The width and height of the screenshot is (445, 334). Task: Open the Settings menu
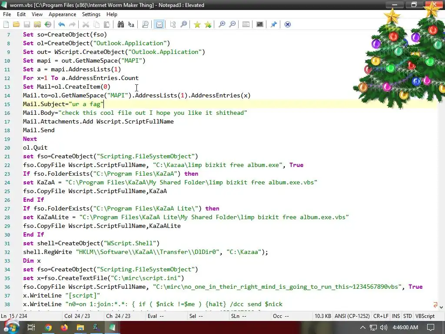click(x=91, y=14)
